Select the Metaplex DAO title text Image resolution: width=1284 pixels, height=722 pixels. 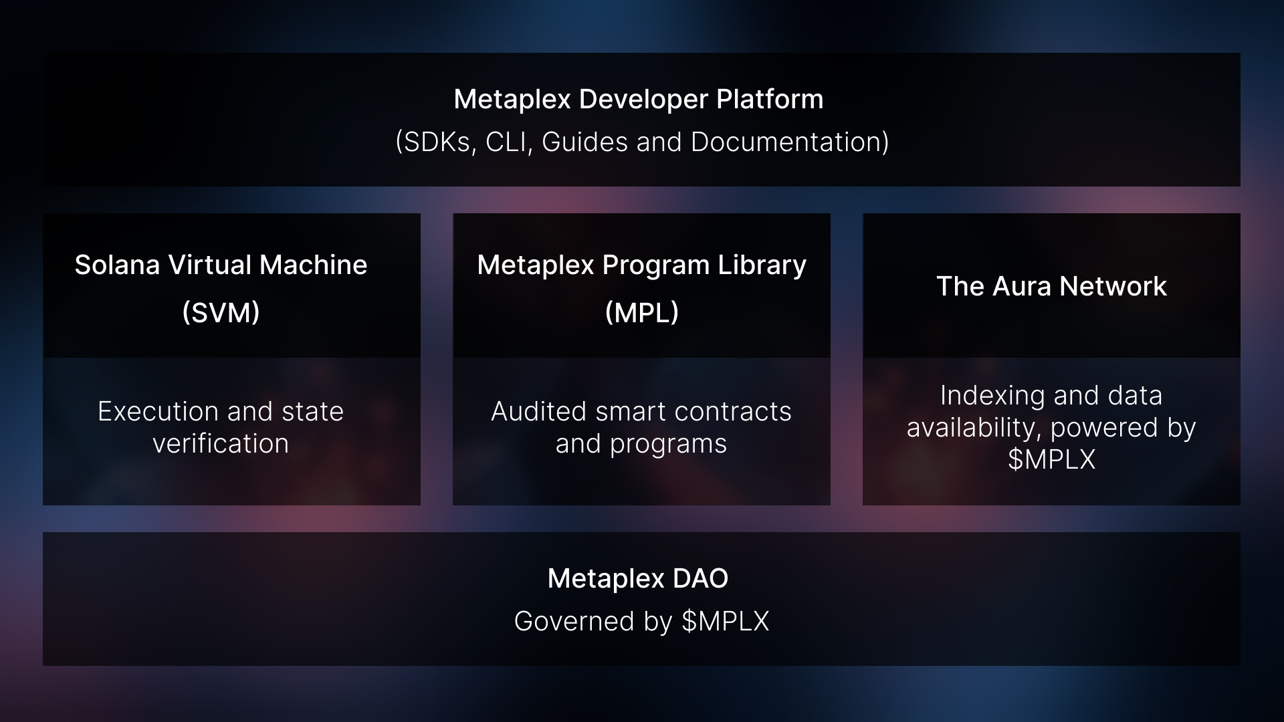pyautogui.click(x=637, y=579)
